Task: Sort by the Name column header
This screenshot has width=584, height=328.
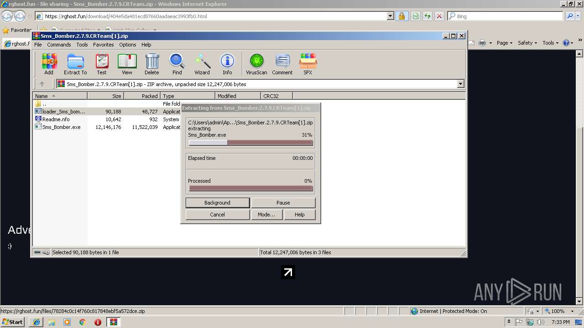Action: click(60, 96)
